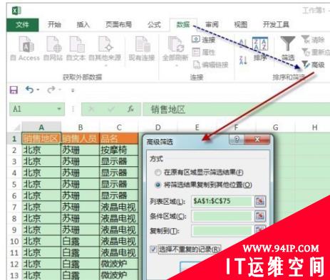
Task: Click the Connections (连接) button
Action: (x=204, y=40)
